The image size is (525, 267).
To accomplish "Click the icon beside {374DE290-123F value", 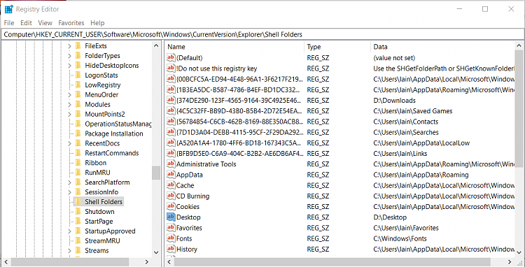I will (x=171, y=100).
